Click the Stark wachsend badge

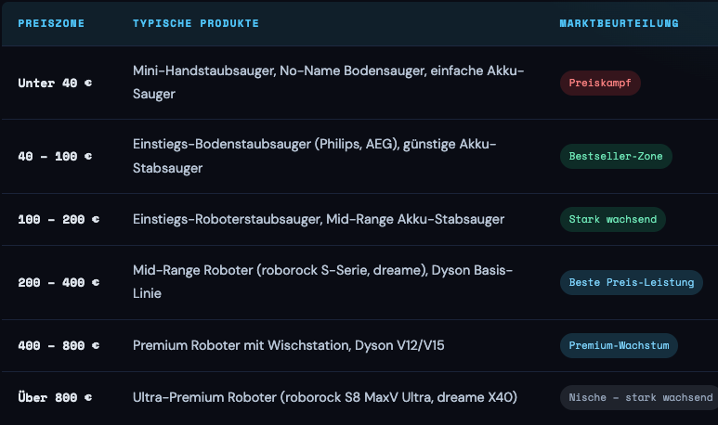click(612, 220)
